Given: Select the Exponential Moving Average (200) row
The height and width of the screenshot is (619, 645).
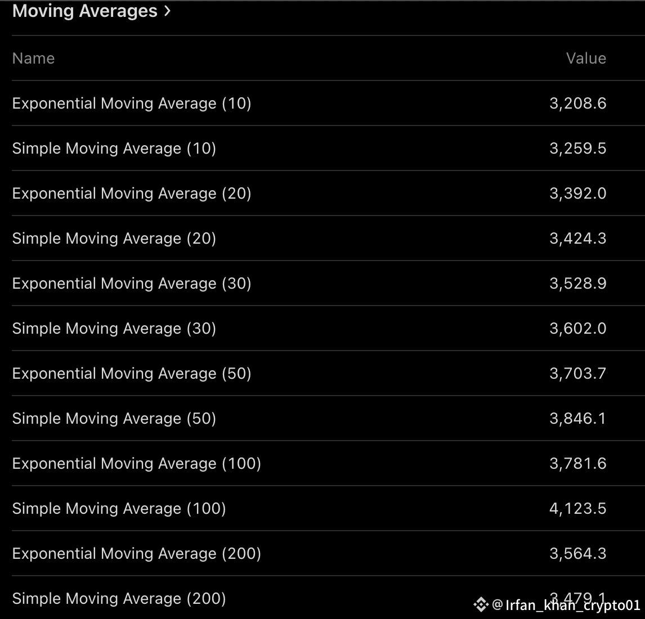Looking at the screenshot, I should tap(137, 554).
